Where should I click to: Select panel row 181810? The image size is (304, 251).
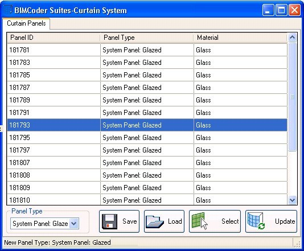pyautogui.click(x=147, y=200)
